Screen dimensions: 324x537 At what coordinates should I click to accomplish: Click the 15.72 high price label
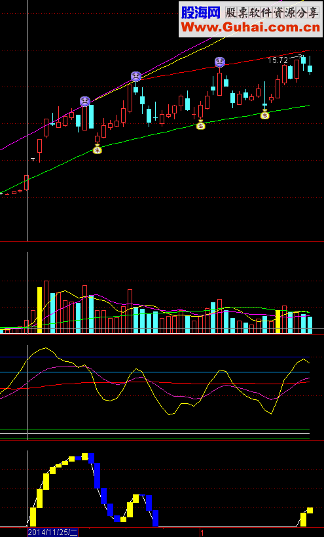(x=278, y=60)
